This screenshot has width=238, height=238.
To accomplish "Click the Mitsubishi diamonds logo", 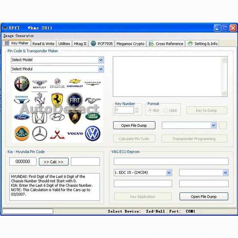I will (57, 134).
